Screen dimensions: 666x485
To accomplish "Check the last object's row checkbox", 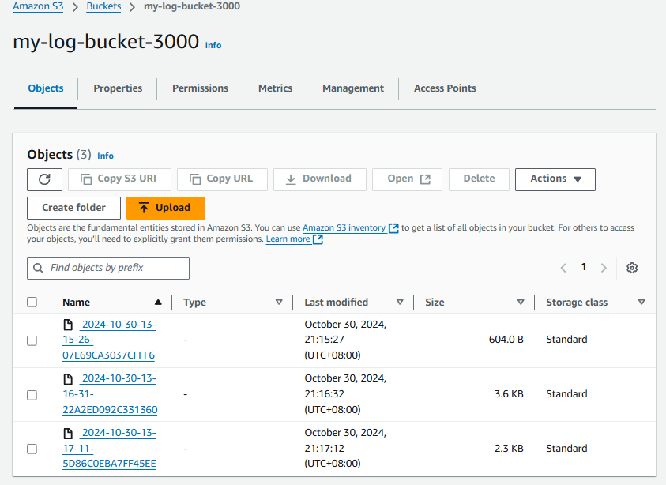I will click(x=32, y=448).
